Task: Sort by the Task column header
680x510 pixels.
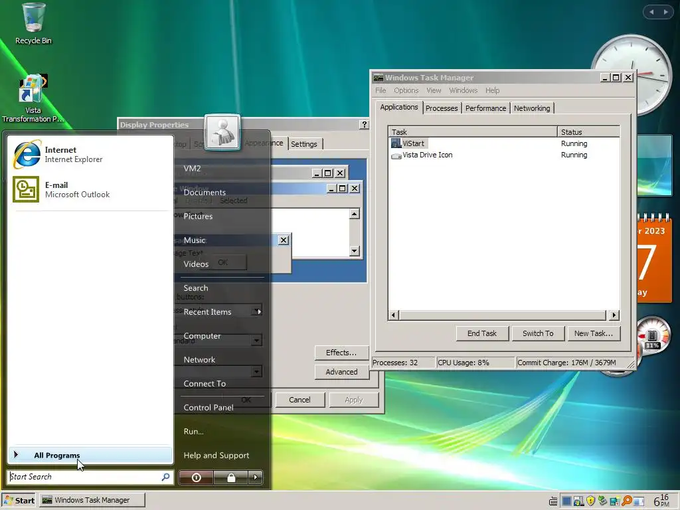Action: tap(473, 132)
